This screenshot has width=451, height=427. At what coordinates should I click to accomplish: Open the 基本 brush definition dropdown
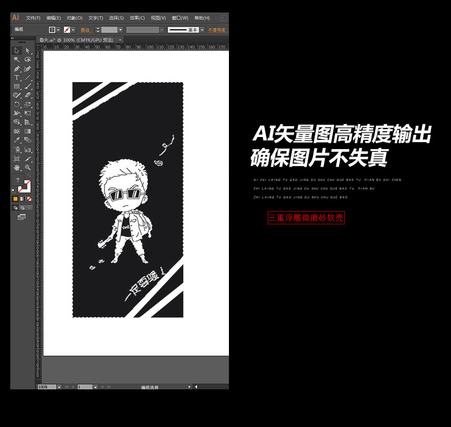tap(202, 30)
